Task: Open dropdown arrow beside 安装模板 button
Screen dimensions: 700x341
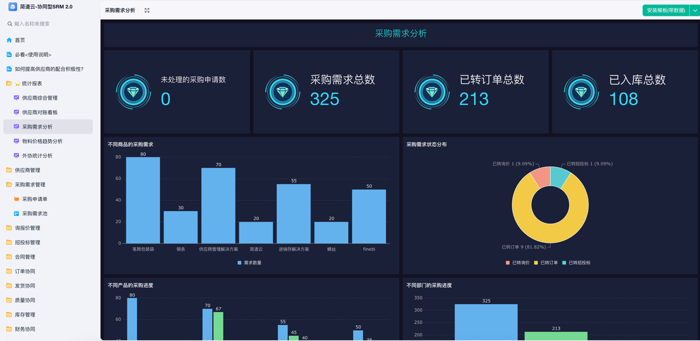Action: click(694, 10)
